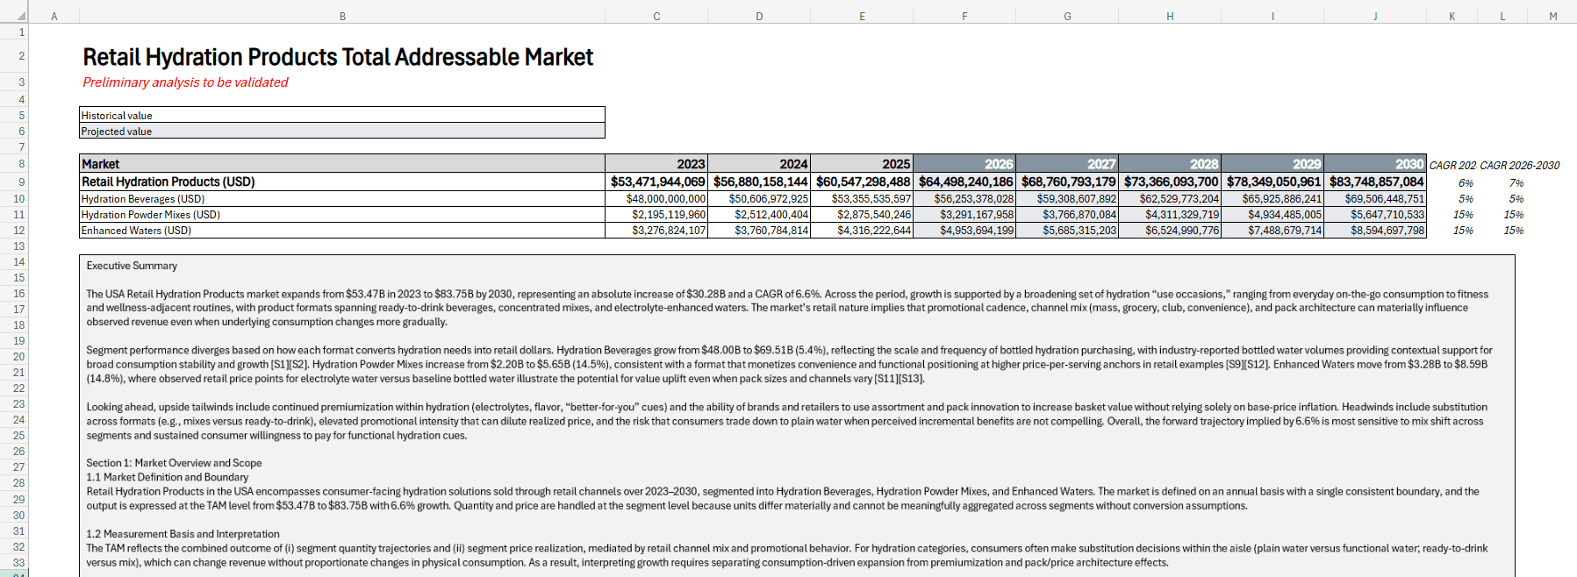Select cell with $56,880,158,144
Image resolution: width=1577 pixels, height=577 pixels.
759,182
